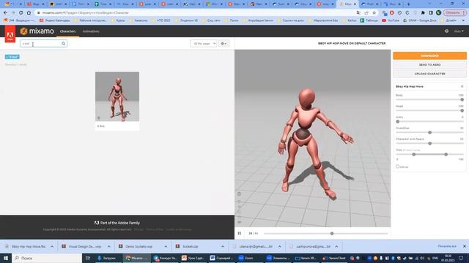The width and height of the screenshot is (469, 263).
Task: Go to browser home page
Action: click(x=29, y=13)
